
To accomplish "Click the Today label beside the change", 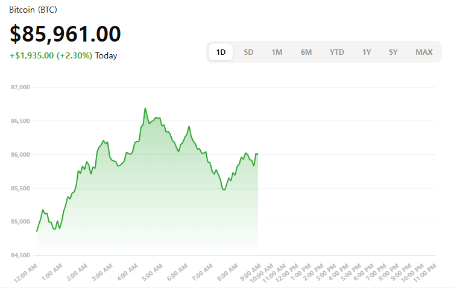I will 106,56.
